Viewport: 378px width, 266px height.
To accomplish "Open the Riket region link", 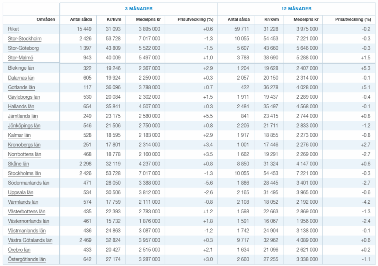I will coord(13,29).
